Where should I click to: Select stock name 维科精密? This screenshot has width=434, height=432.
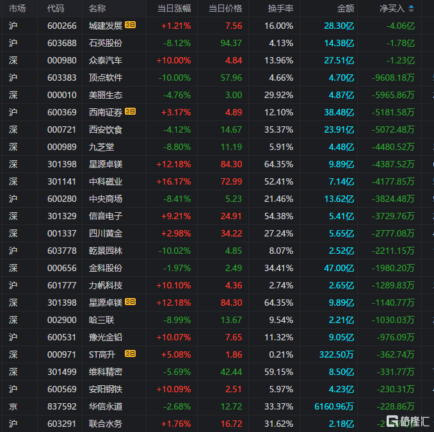pyautogui.click(x=106, y=372)
